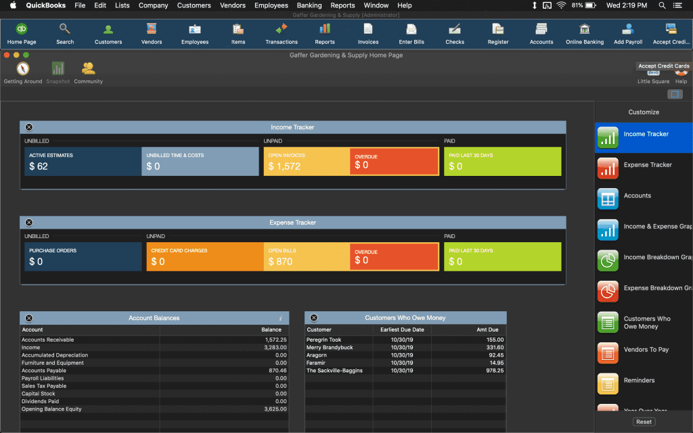Open the Banking menu
This screenshot has width=693, height=433.
click(309, 5)
